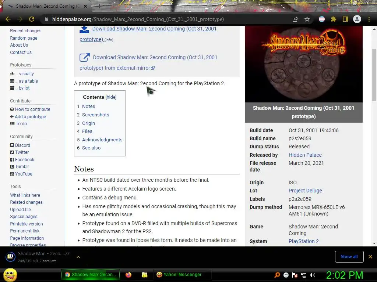The image size is (377, 282).
Task: Jump to Origin section in contents
Action: click(88, 123)
